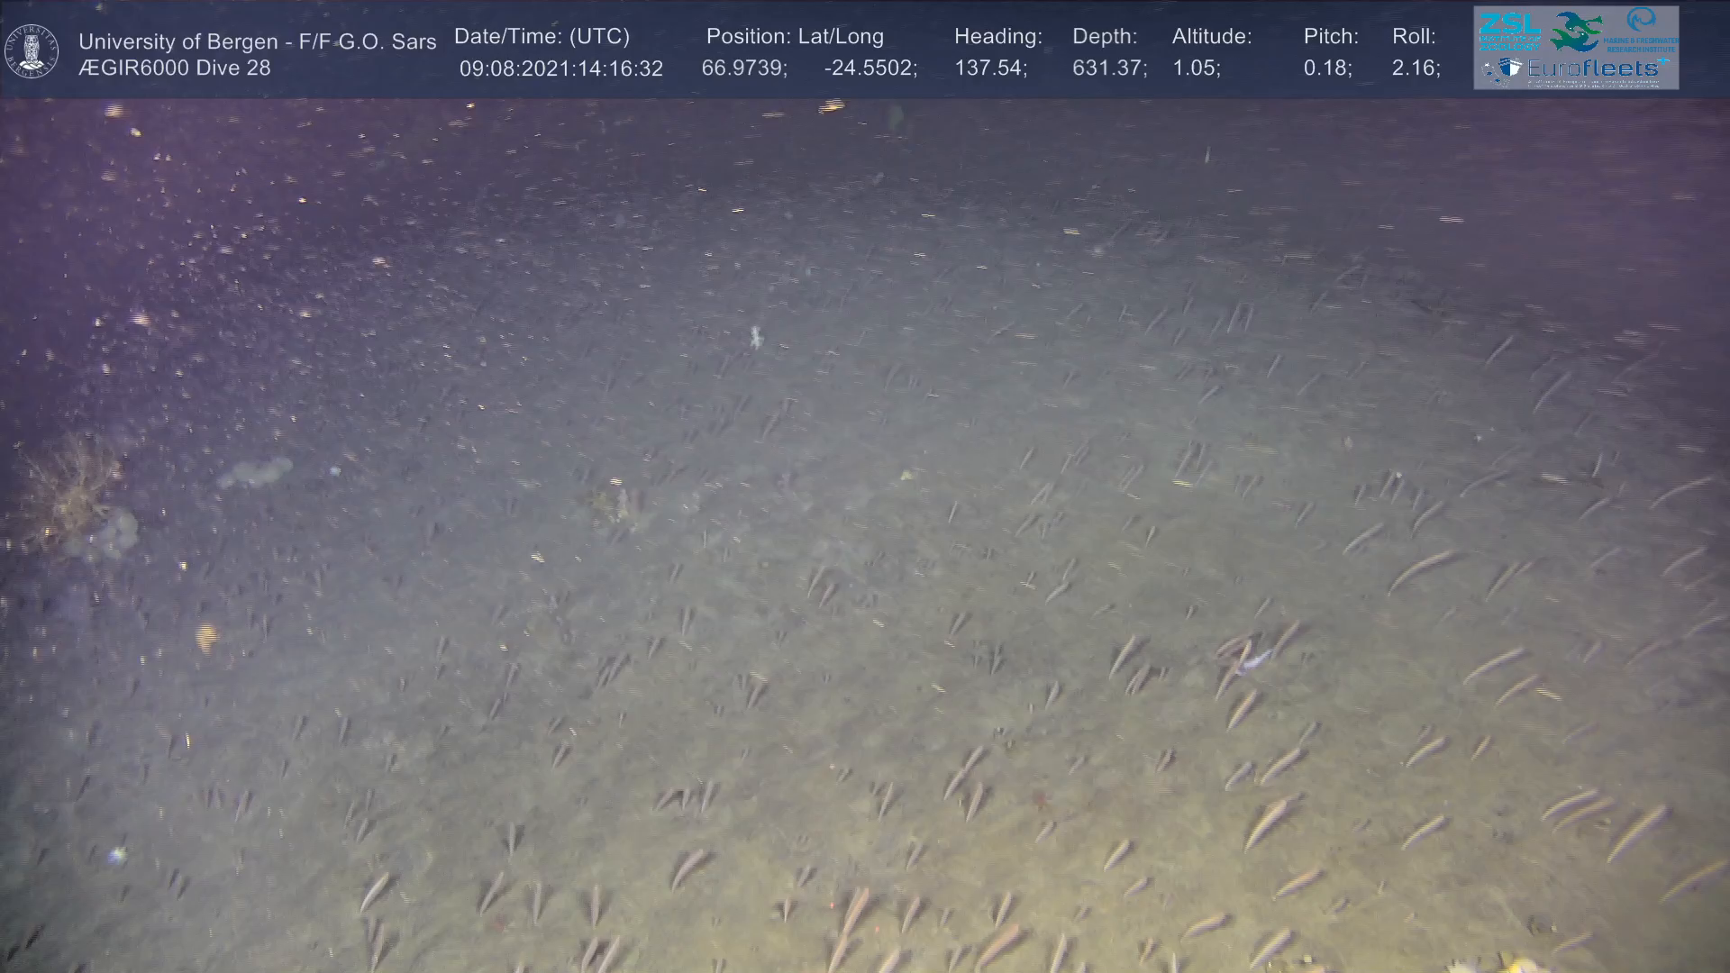Click the latitude value 66.9739
Image resolution: width=1730 pixels, height=973 pixels.
[743, 69]
